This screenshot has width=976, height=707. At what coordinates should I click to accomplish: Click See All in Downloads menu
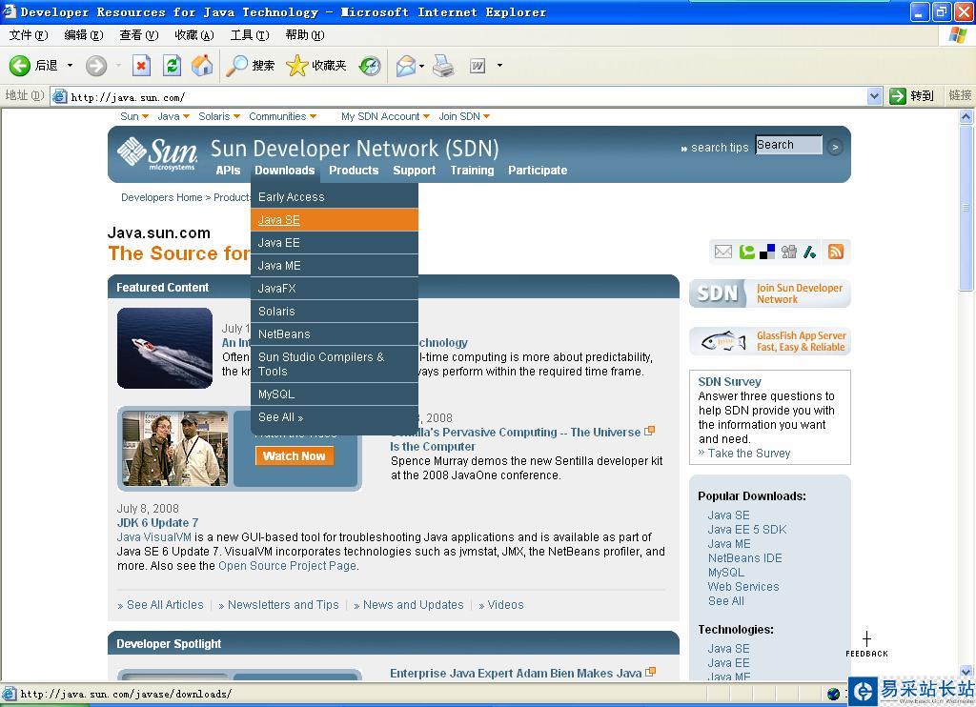pyautogui.click(x=335, y=417)
